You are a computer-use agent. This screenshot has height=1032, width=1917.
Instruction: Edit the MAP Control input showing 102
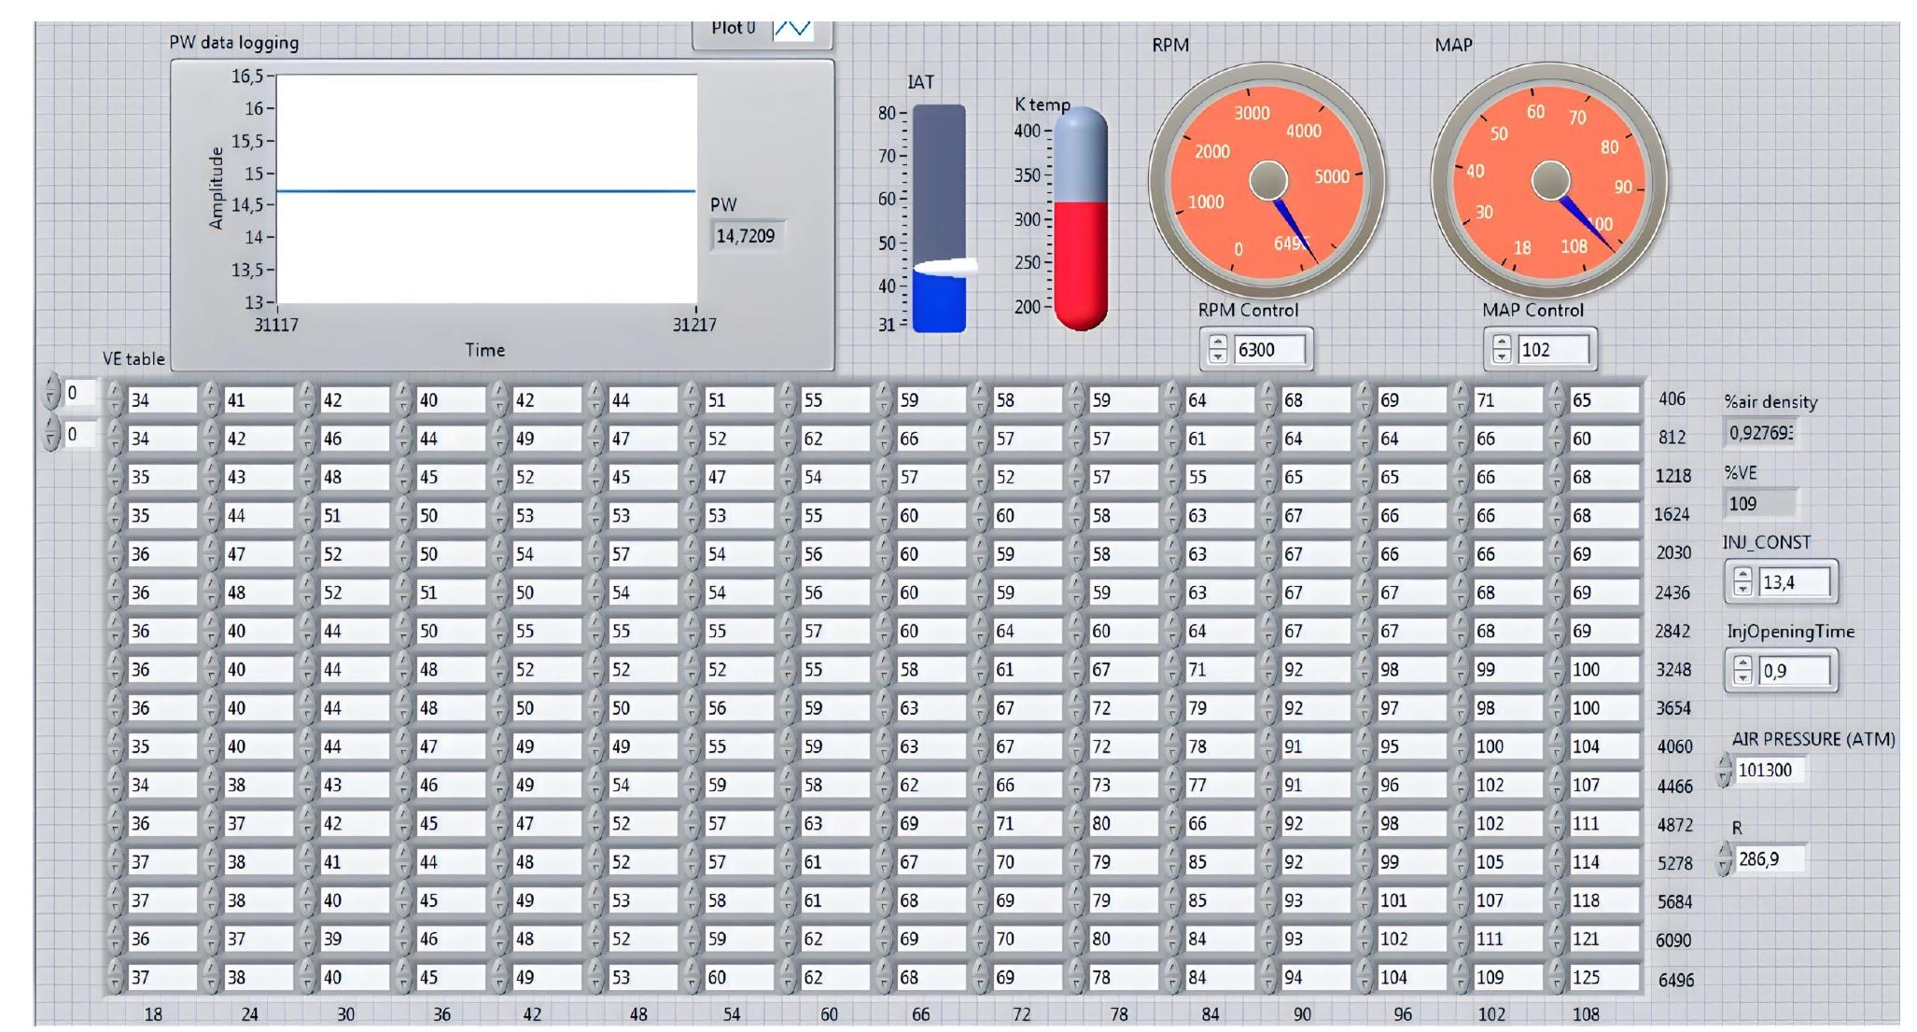[1555, 349]
